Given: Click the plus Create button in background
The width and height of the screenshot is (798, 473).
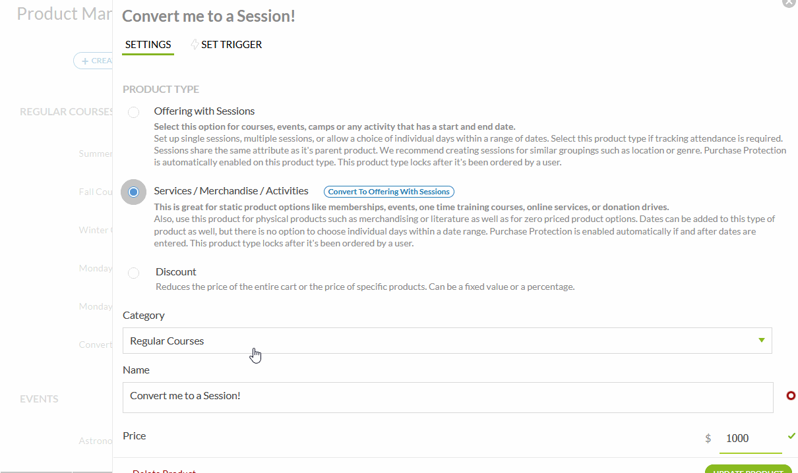Looking at the screenshot, I should (x=93, y=61).
